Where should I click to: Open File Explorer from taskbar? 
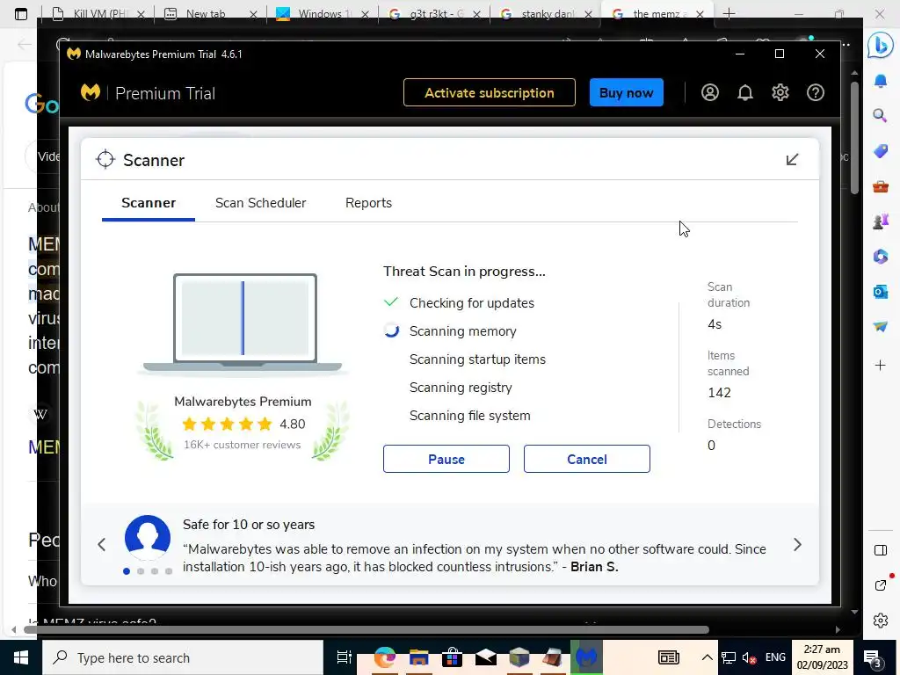(x=418, y=657)
